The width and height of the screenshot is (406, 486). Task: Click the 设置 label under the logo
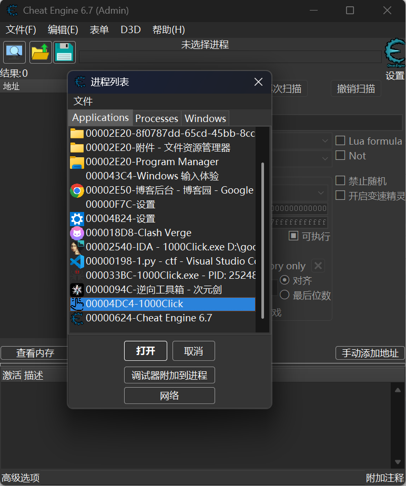tap(395, 76)
